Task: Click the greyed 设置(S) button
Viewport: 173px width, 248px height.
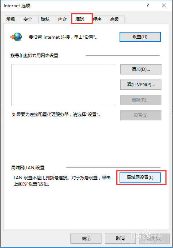Action: pyautogui.click(x=141, y=115)
